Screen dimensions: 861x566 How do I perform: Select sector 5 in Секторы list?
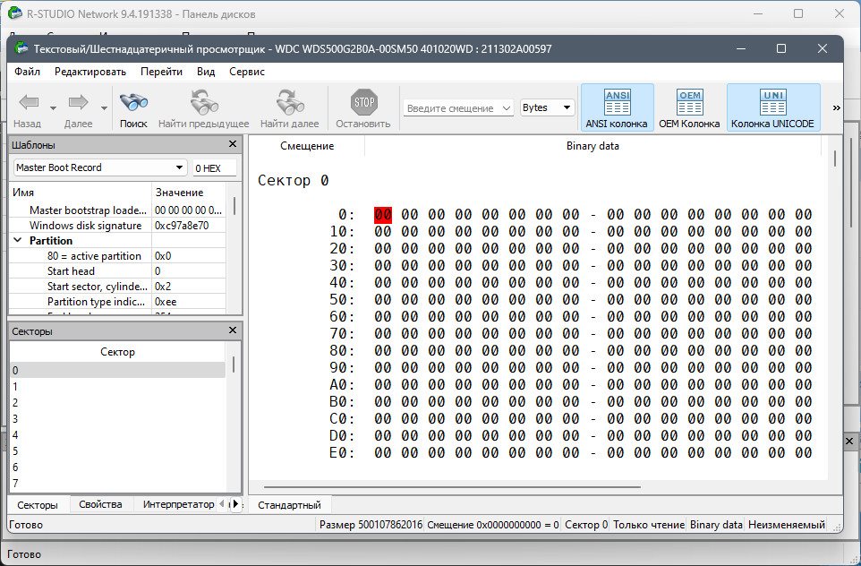117,451
